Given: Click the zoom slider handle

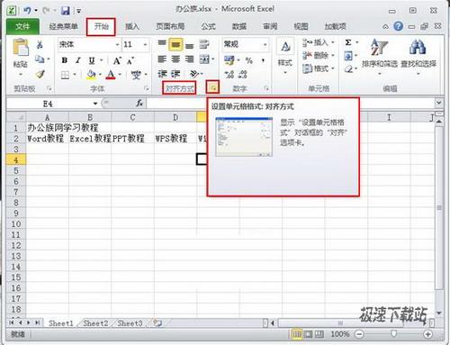Looking at the screenshot, I should [393, 333].
